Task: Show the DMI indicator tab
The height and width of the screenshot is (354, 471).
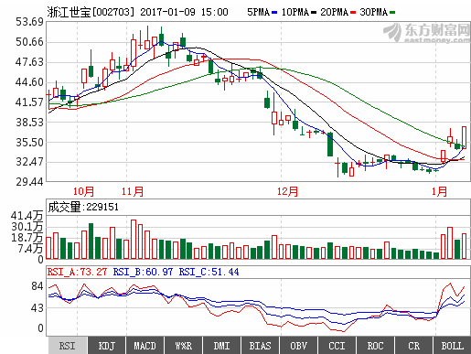Action: (221, 346)
